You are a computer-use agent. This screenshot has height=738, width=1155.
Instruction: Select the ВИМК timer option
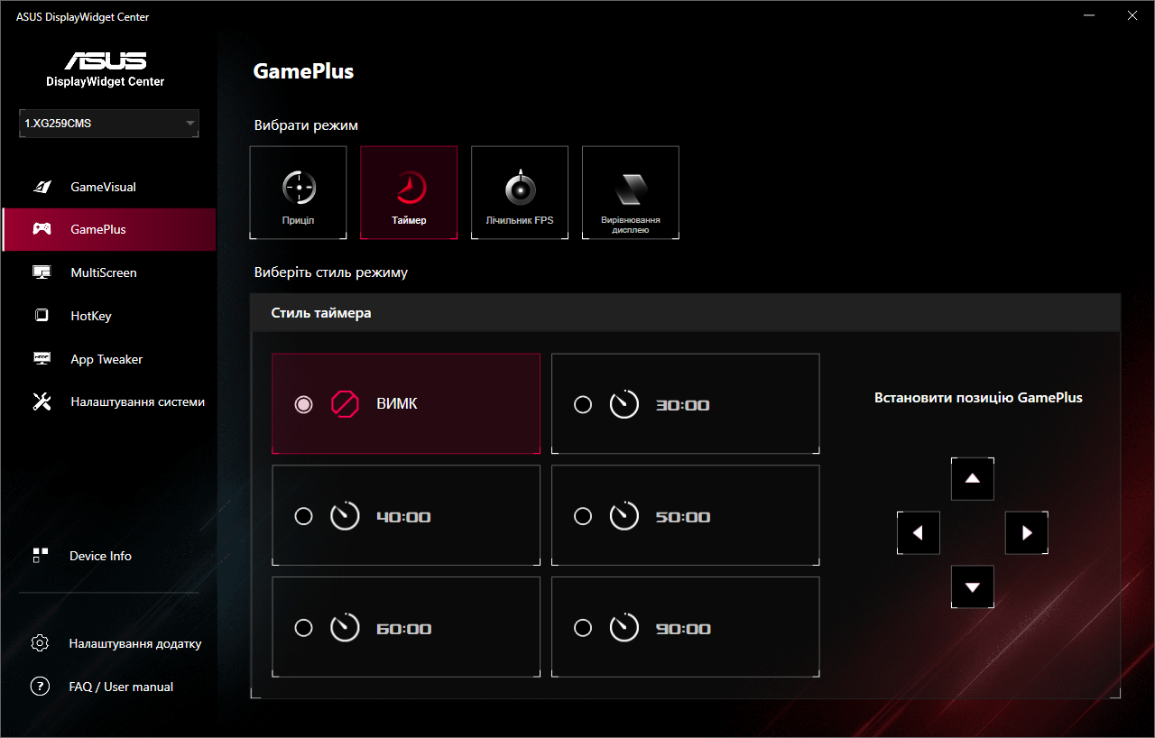pos(406,403)
